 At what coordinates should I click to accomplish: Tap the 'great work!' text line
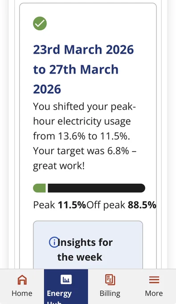[59, 166]
